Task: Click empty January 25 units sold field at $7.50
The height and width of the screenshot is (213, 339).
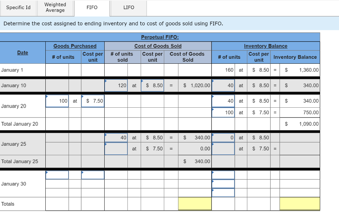Action: click(116, 149)
